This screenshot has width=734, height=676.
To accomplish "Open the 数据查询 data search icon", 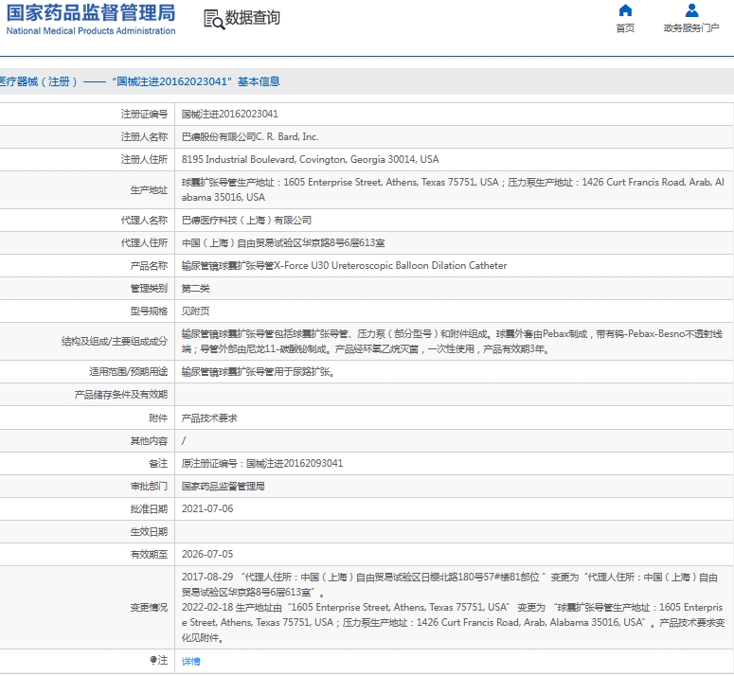I will [x=214, y=20].
